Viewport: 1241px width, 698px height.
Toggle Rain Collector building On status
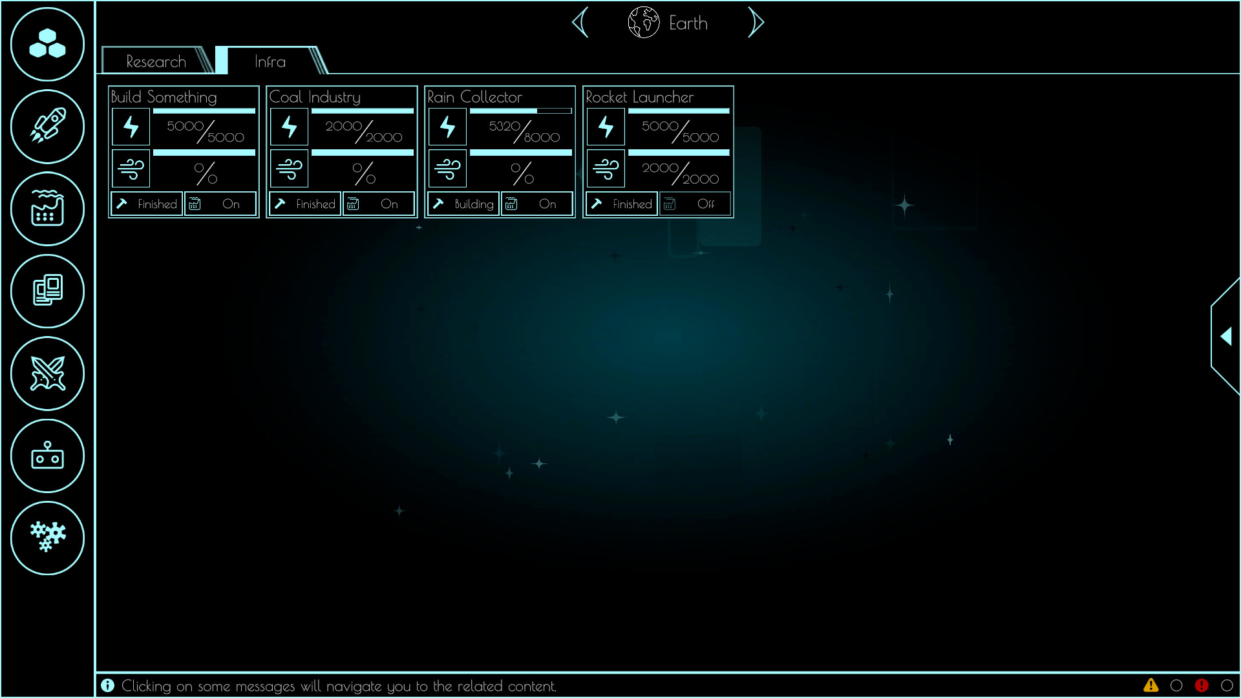[x=537, y=204]
